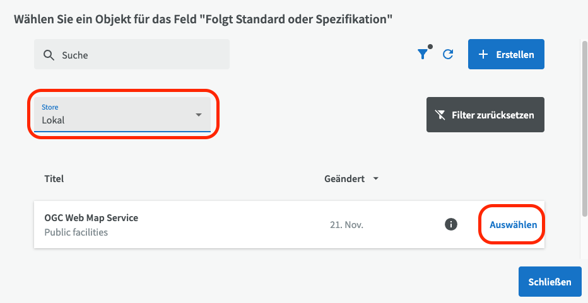Click the vertical scrollbar of the dialog
588x303 pixels.
584,126
